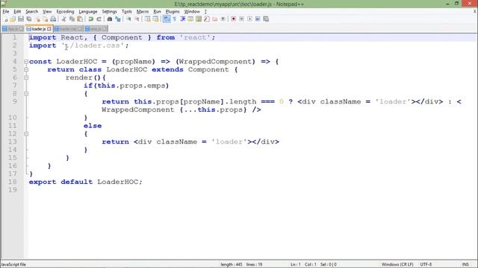
Task: Copy selection using the Copy toolbar icon
Action: click(72, 19)
